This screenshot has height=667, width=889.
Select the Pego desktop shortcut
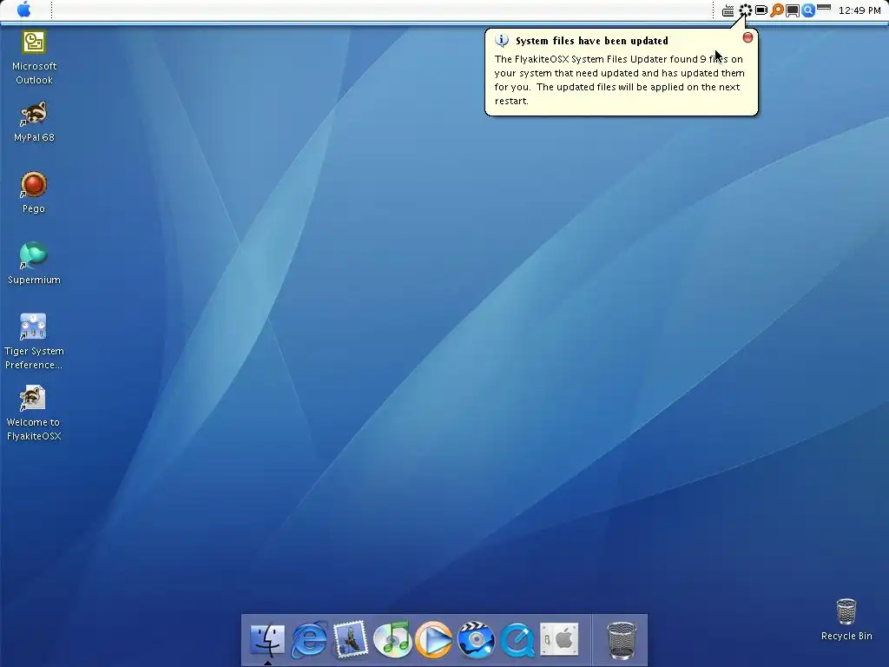click(x=34, y=193)
